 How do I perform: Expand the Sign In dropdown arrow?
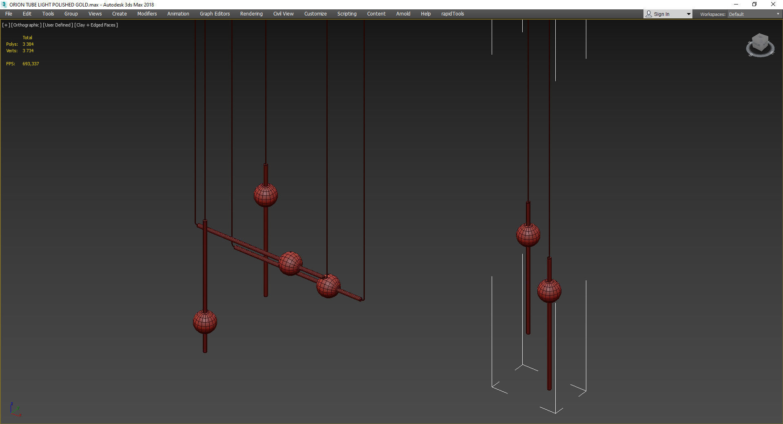[x=688, y=14]
